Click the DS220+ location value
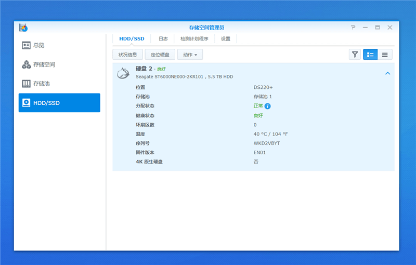The width and height of the screenshot is (416, 265). (263, 87)
